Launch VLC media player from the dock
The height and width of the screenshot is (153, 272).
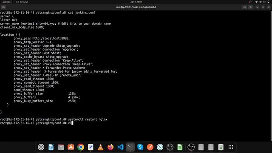(100, 147)
